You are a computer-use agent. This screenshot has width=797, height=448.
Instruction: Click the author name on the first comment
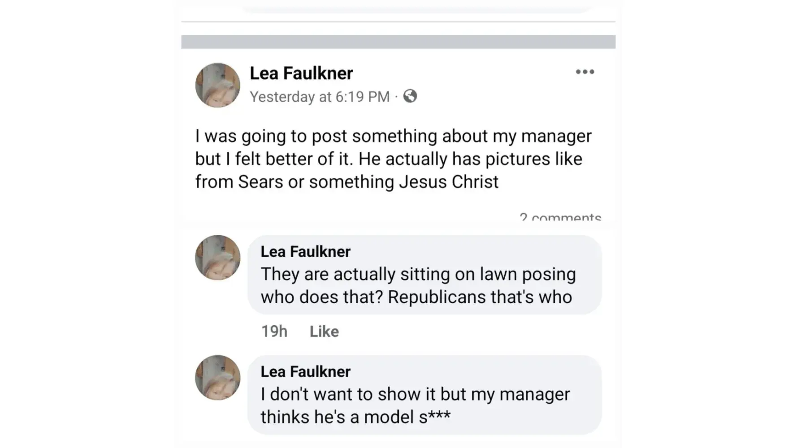coord(305,252)
